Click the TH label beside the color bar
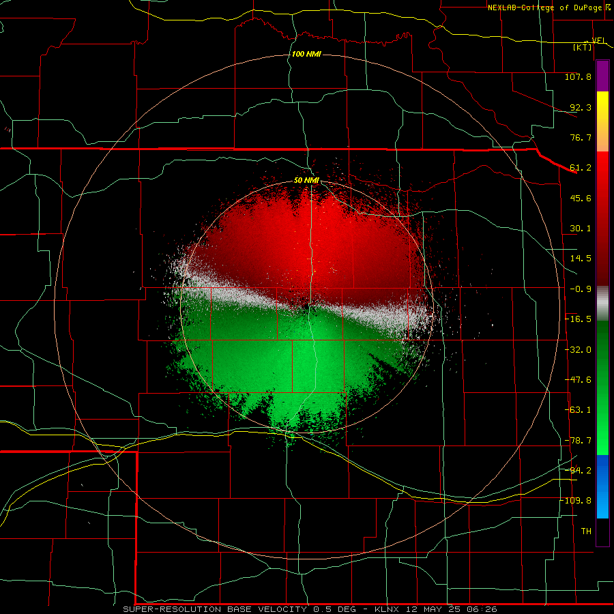Viewport: 614px width, 614px height. [586, 531]
